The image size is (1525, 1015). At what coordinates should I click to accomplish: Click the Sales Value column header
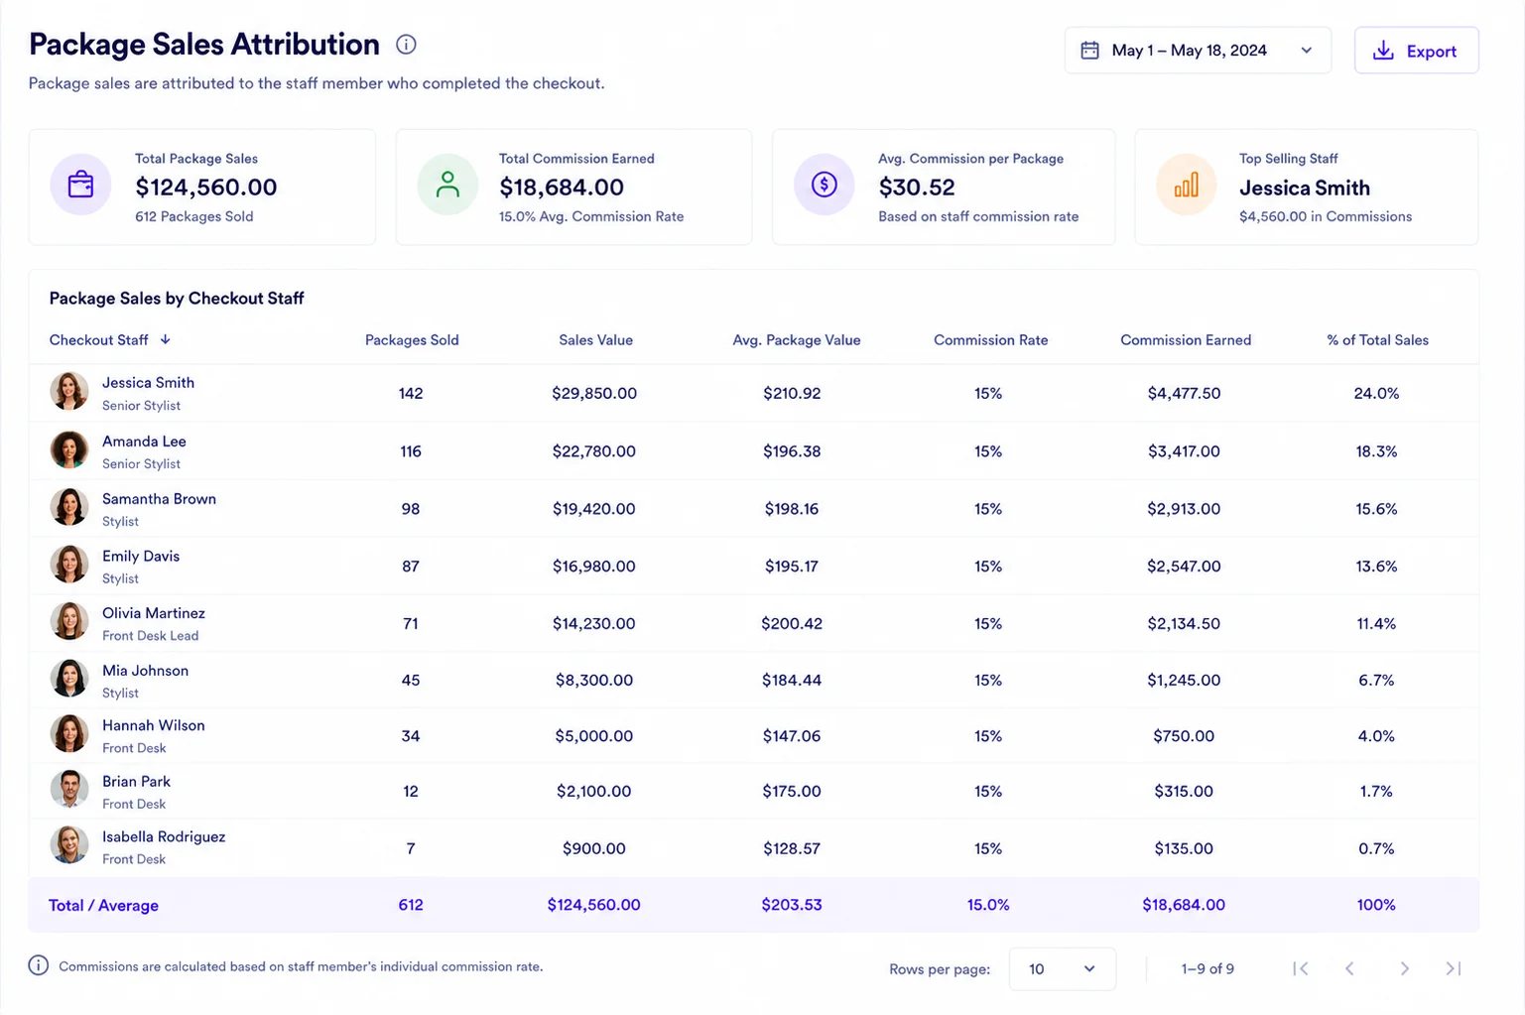coord(595,340)
